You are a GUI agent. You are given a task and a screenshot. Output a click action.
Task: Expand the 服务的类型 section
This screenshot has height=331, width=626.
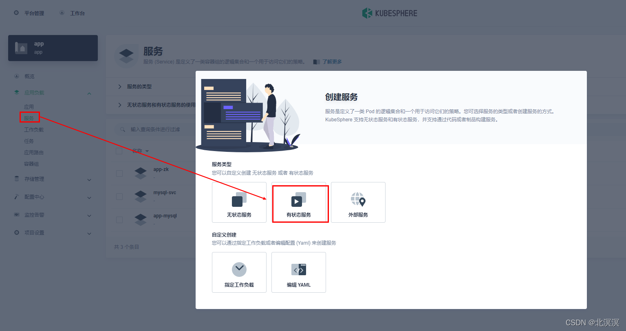(119, 87)
